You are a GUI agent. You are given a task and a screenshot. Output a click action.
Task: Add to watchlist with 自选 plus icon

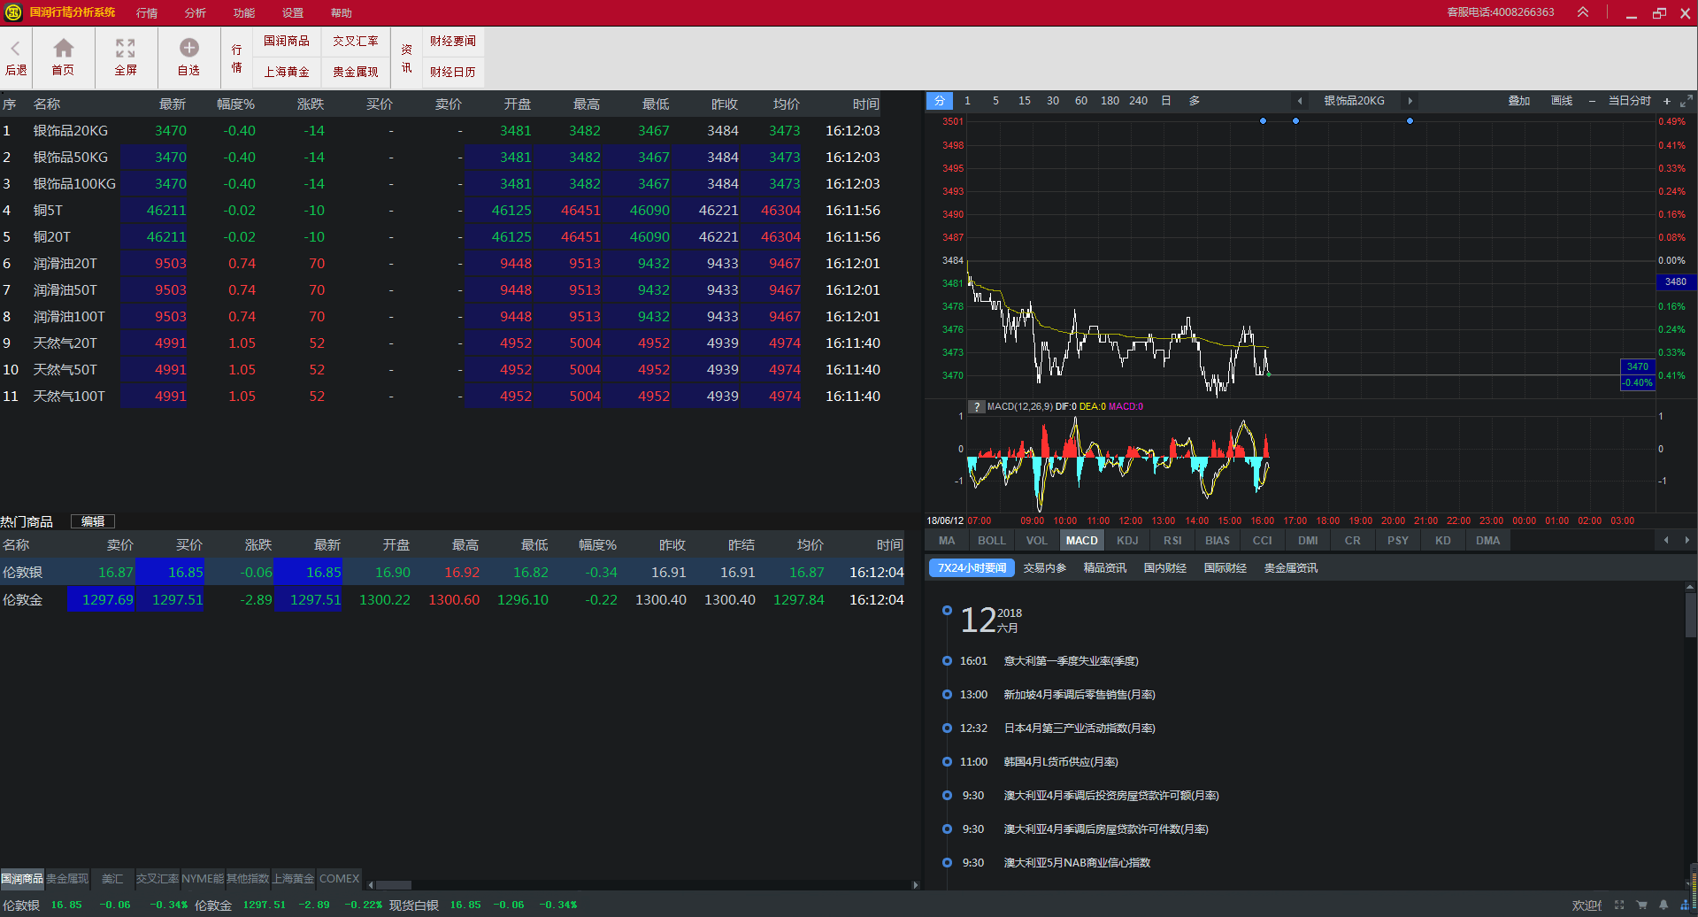point(188,58)
